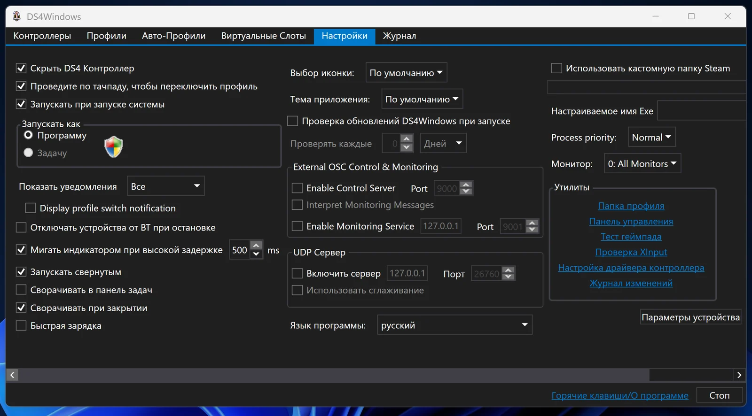Click the 'Параметры устройства' button
This screenshot has width=752, height=416.
click(691, 317)
